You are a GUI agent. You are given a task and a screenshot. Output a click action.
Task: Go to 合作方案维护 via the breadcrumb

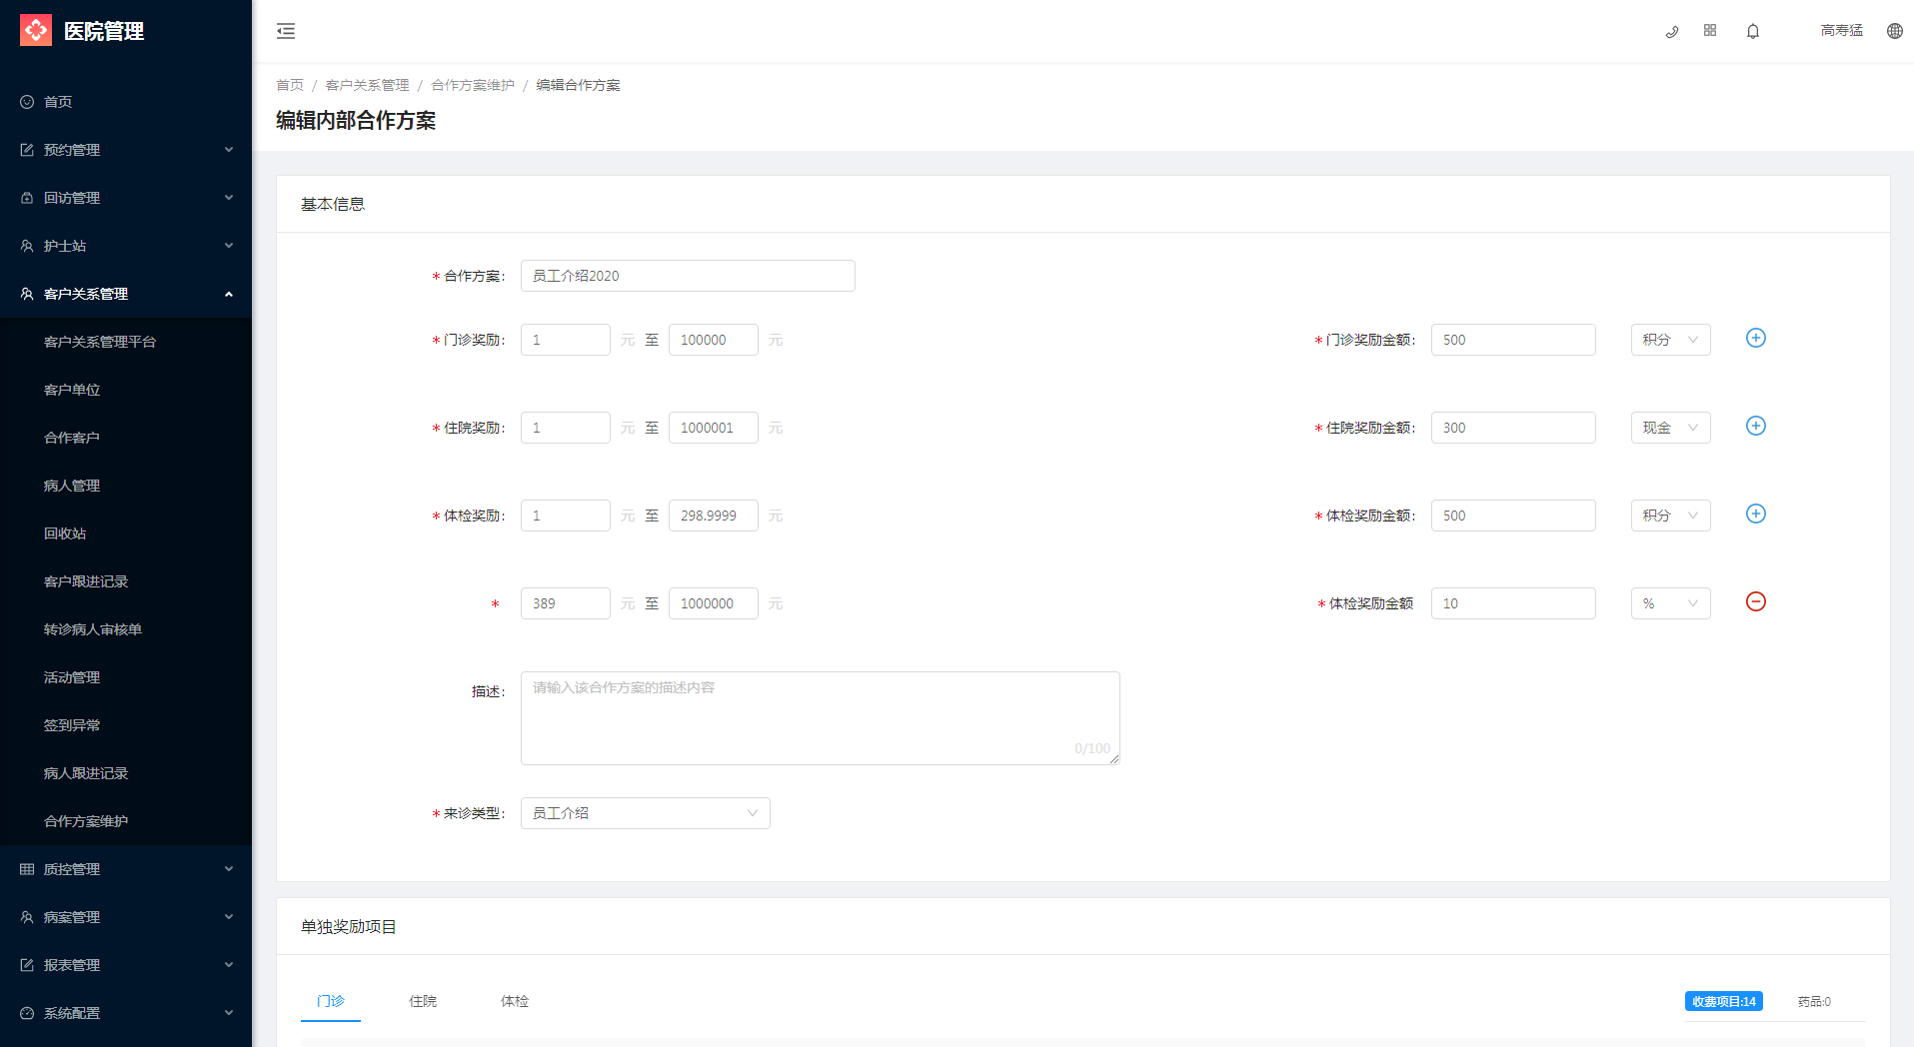click(473, 85)
